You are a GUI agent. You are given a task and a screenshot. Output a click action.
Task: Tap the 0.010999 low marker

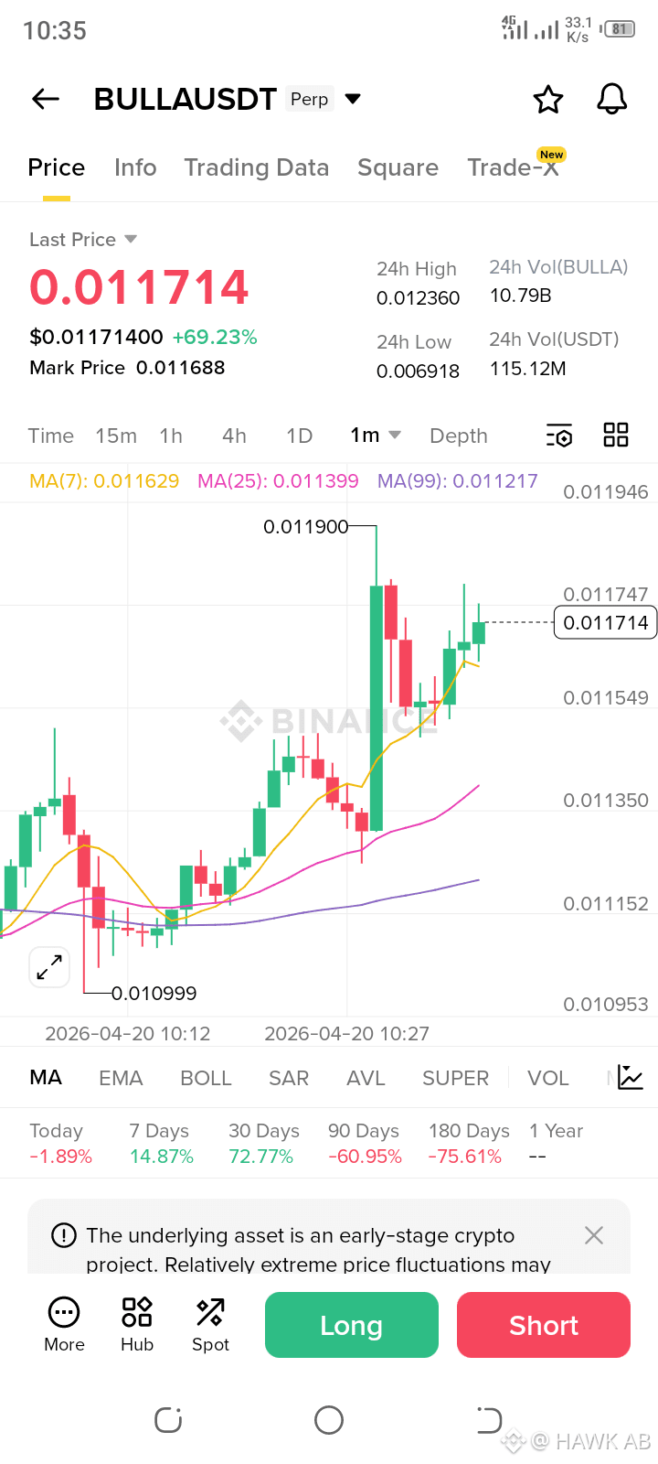(154, 993)
